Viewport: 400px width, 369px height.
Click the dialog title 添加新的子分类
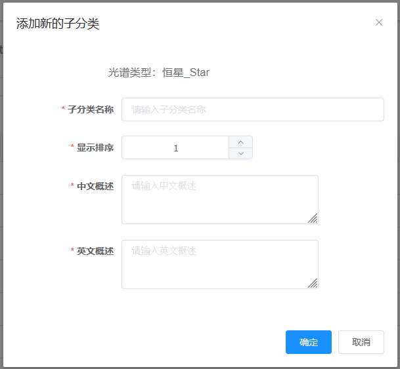click(x=58, y=24)
